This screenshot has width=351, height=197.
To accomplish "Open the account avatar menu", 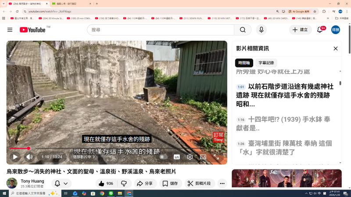I will (336, 30).
